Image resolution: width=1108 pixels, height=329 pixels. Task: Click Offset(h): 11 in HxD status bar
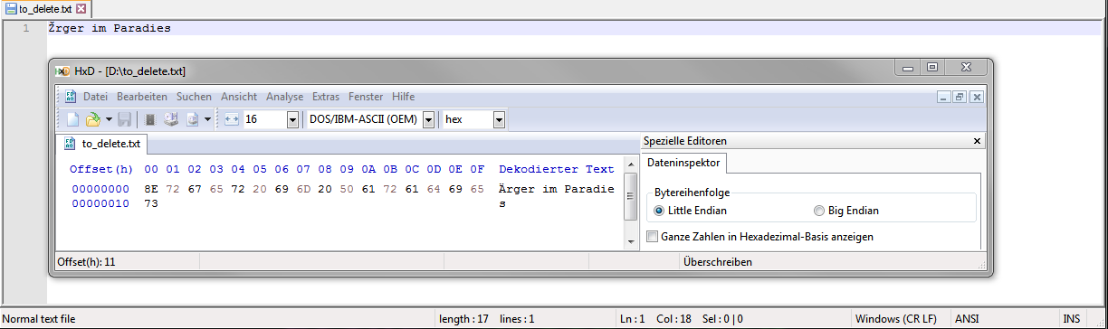(x=86, y=262)
